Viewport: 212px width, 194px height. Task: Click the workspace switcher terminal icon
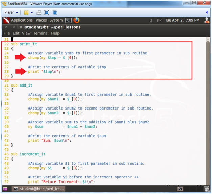180,189
